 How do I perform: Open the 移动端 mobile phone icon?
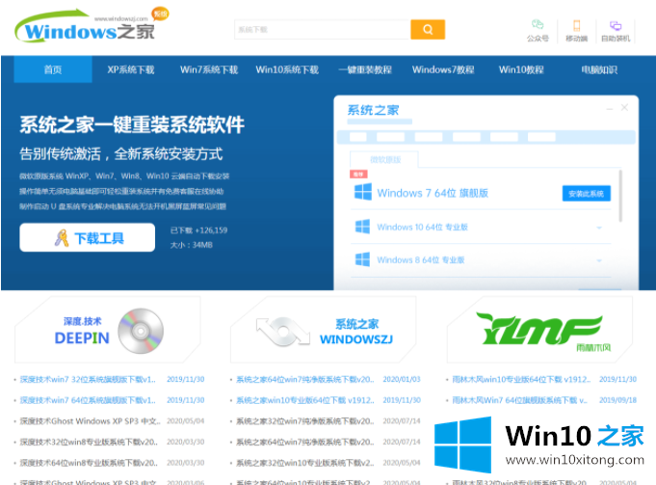(x=576, y=25)
